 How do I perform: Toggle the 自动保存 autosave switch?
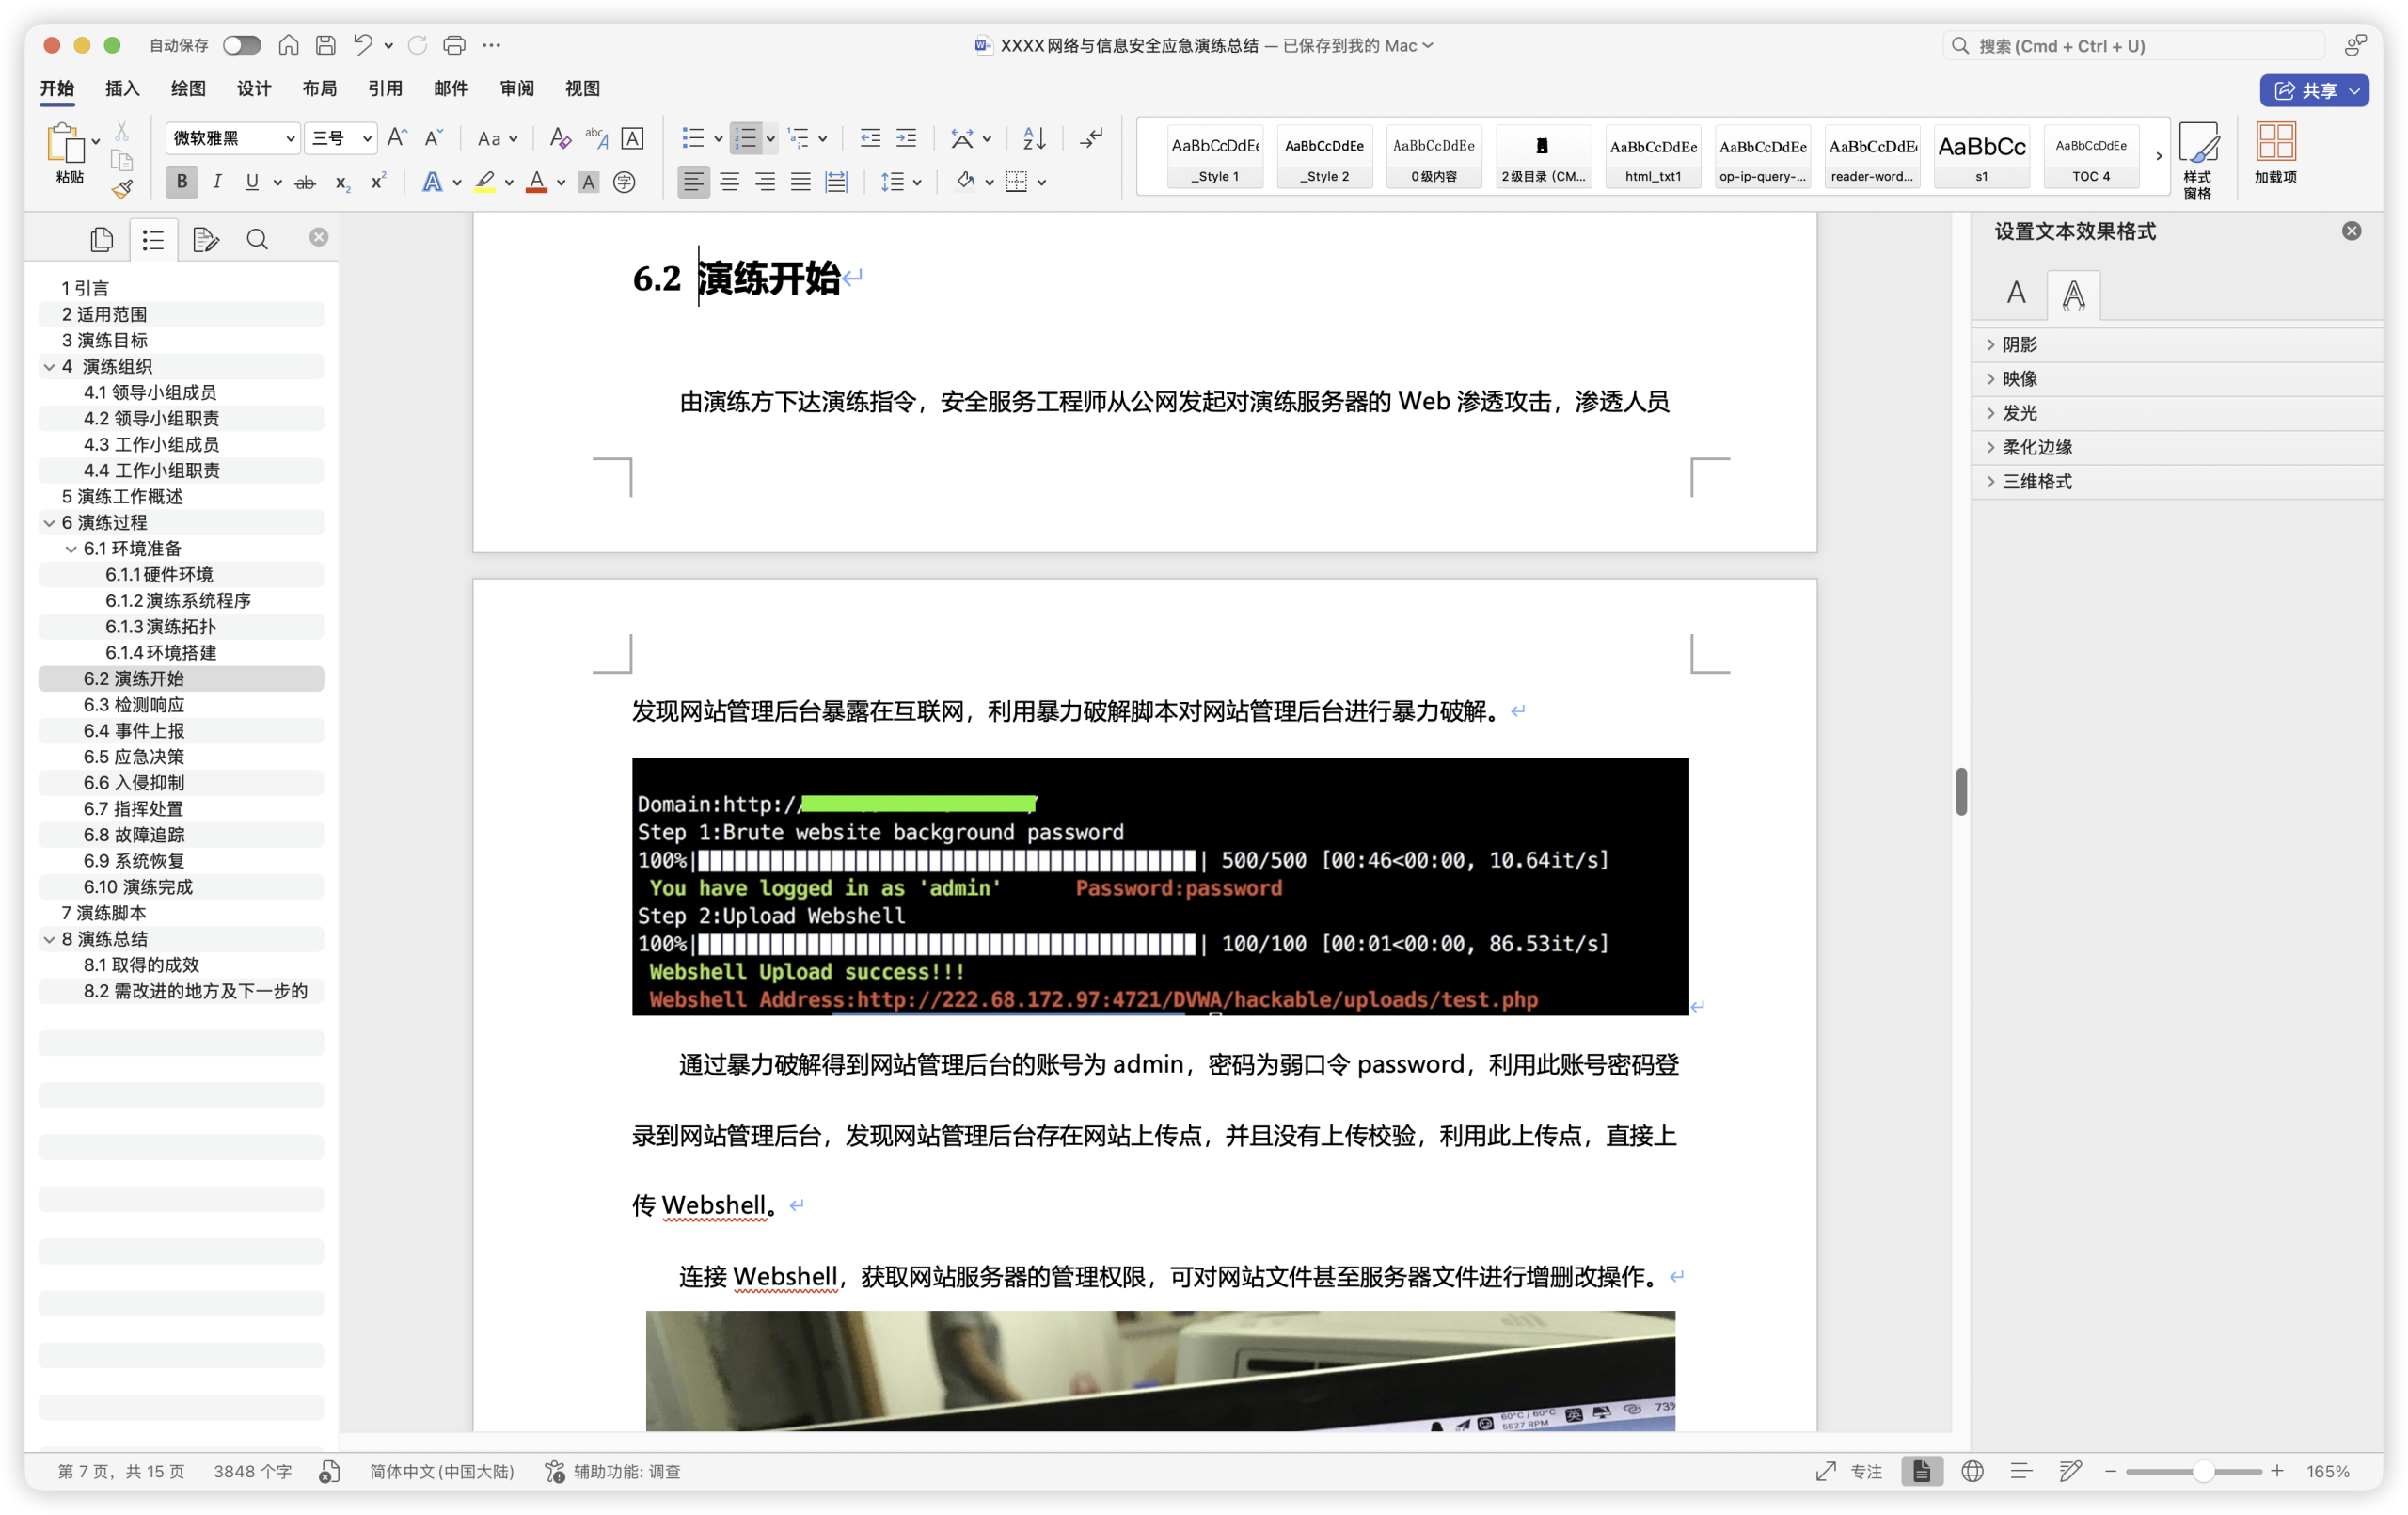point(242,45)
